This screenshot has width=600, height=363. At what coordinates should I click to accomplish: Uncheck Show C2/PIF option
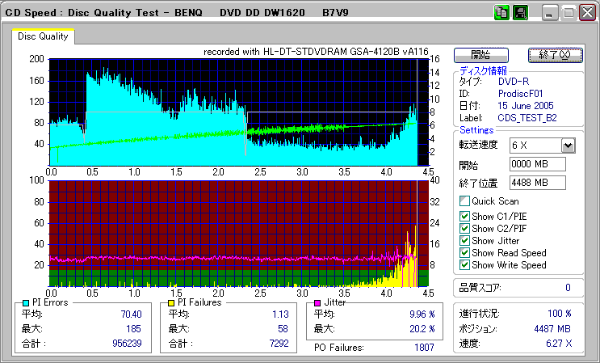pyautogui.click(x=464, y=229)
